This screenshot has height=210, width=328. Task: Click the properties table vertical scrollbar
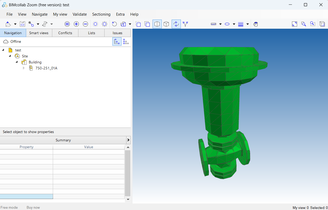[x=128, y=173]
